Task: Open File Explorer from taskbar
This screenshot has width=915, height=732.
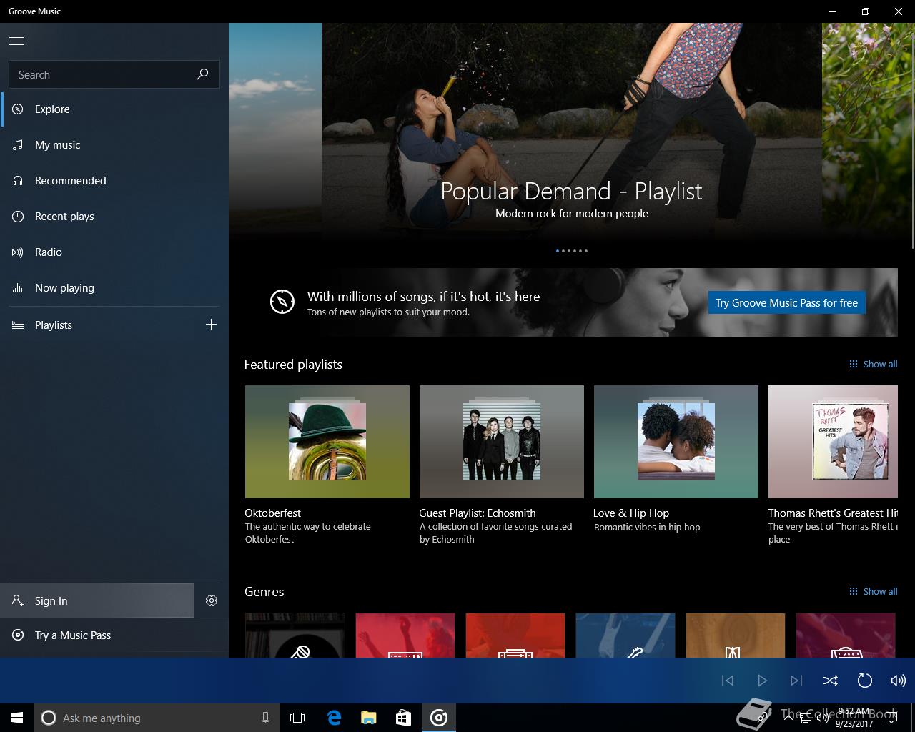Action: (369, 718)
